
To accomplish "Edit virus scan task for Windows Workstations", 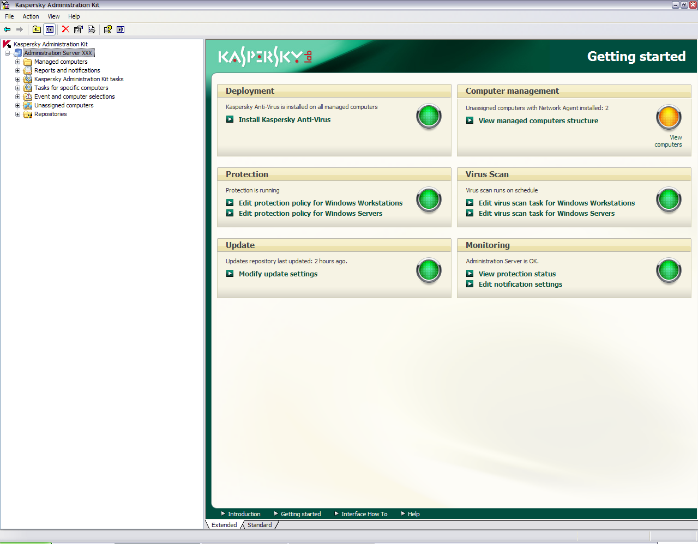I will pos(557,203).
